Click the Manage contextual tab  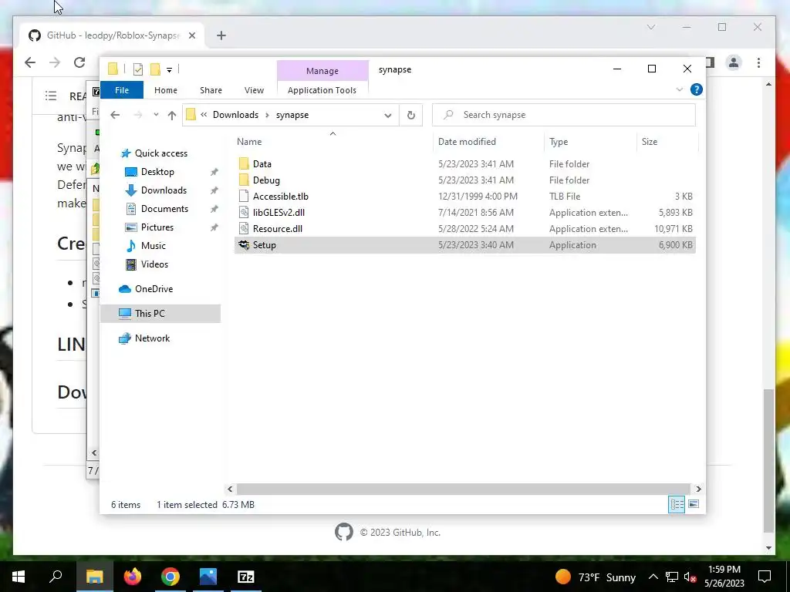(322, 71)
